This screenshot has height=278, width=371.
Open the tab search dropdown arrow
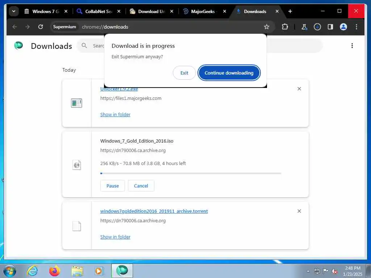(14, 11)
